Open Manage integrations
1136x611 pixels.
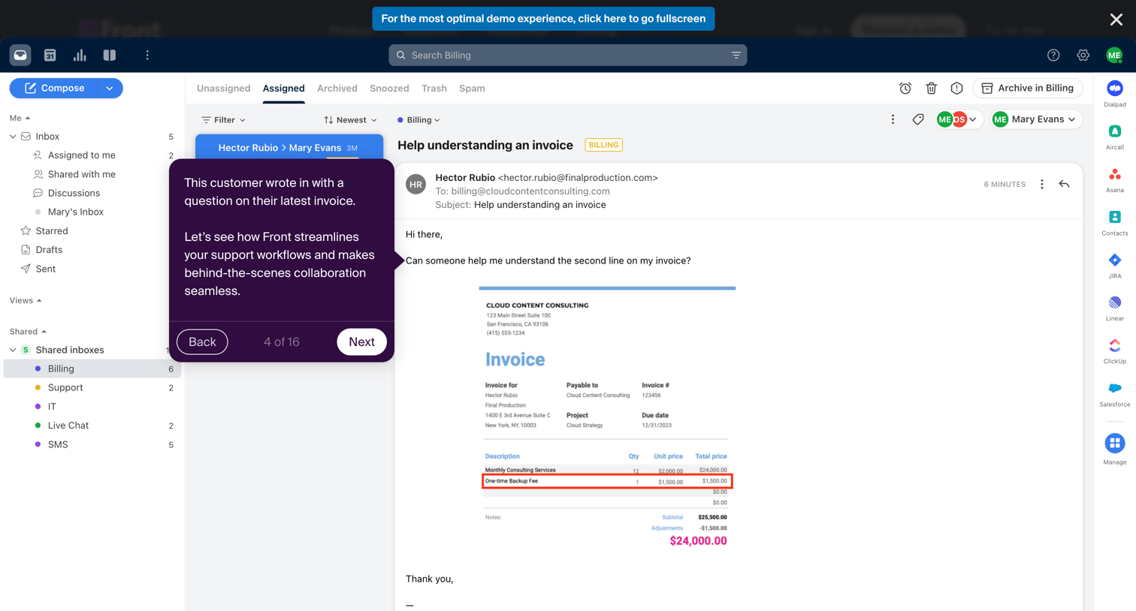tap(1115, 449)
